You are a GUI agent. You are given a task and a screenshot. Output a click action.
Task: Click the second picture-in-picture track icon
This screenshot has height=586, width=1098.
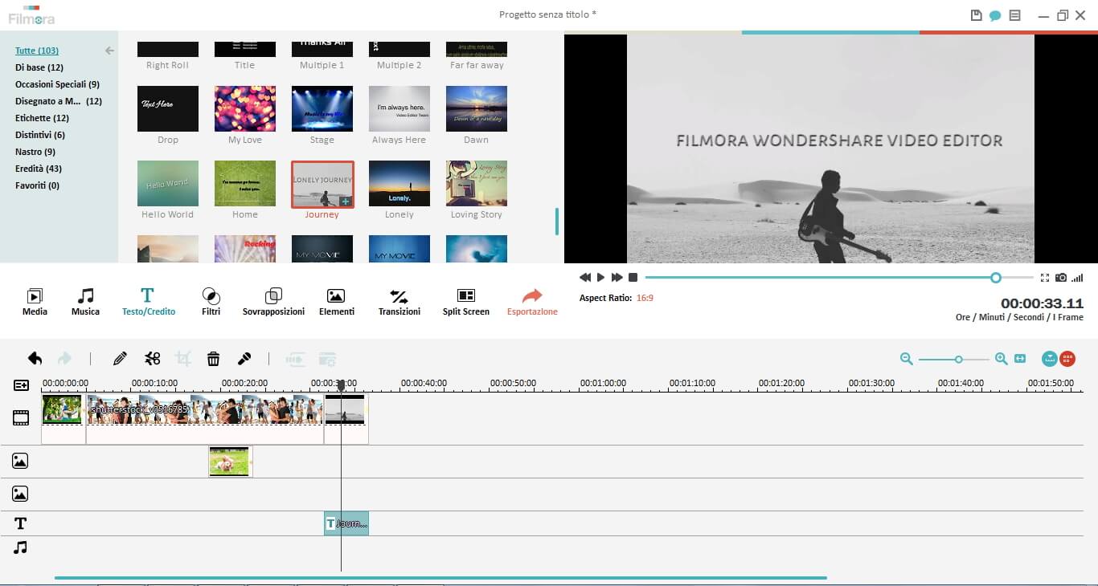[x=20, y=494]
